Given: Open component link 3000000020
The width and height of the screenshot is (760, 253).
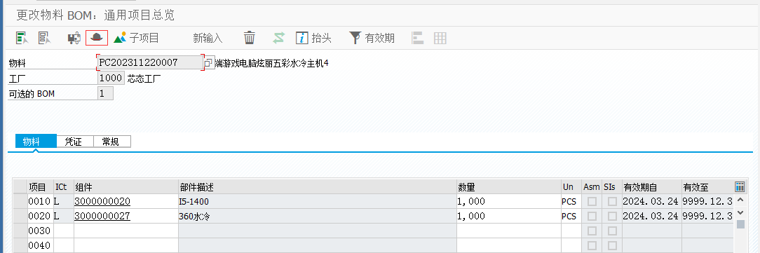Looking at the screenshot, I should (x=102, y=201).
